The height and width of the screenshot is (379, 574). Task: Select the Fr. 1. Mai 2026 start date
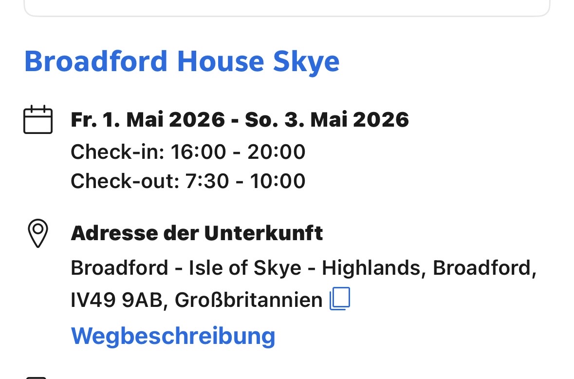tap(148, 120)
